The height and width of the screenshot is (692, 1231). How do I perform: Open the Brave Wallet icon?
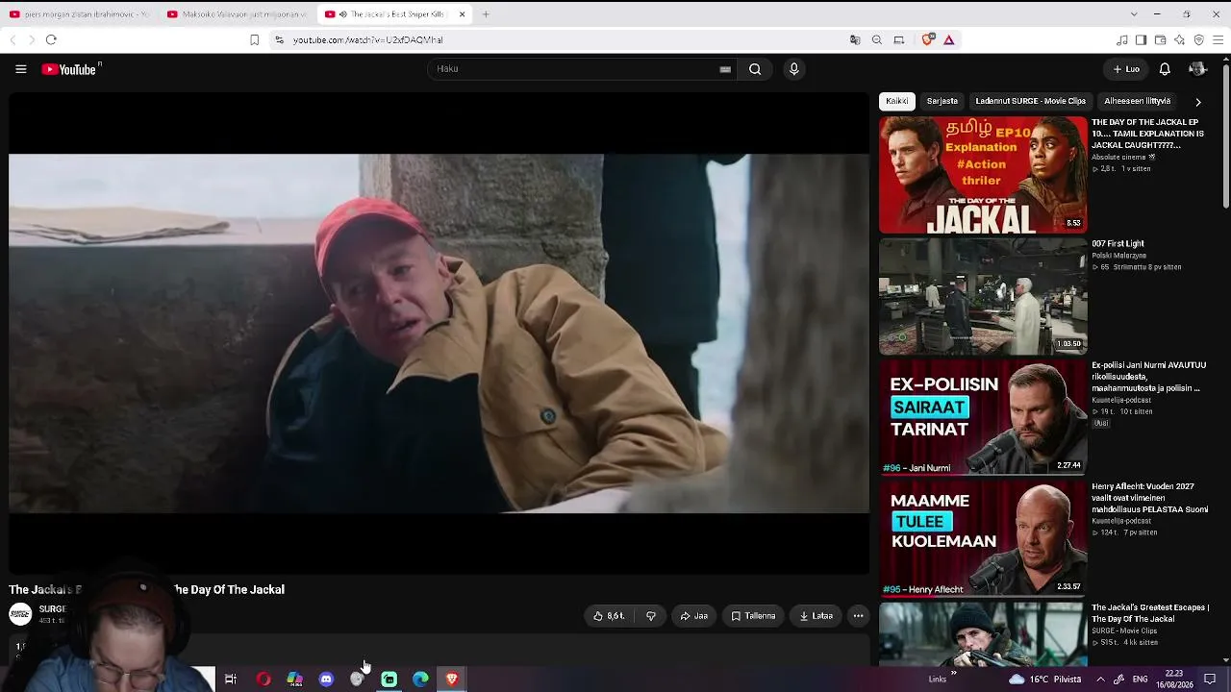1161,39
